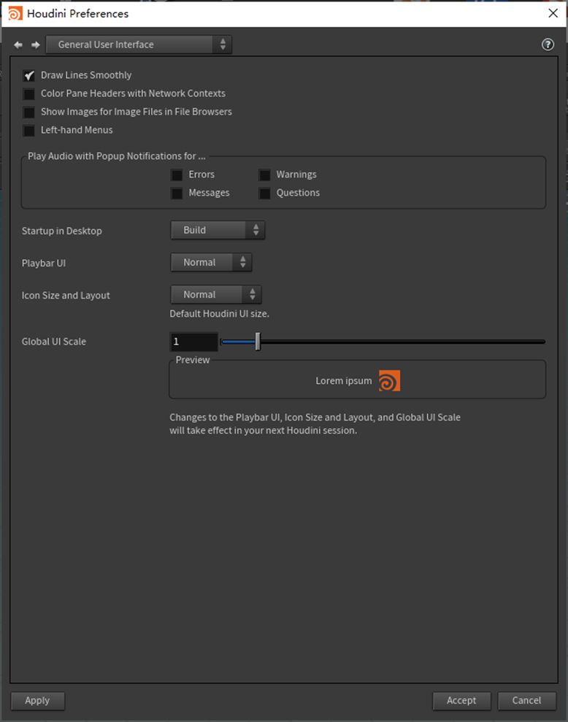Check the Questions audio notification box
568x722 pixels.
[265, 193]
